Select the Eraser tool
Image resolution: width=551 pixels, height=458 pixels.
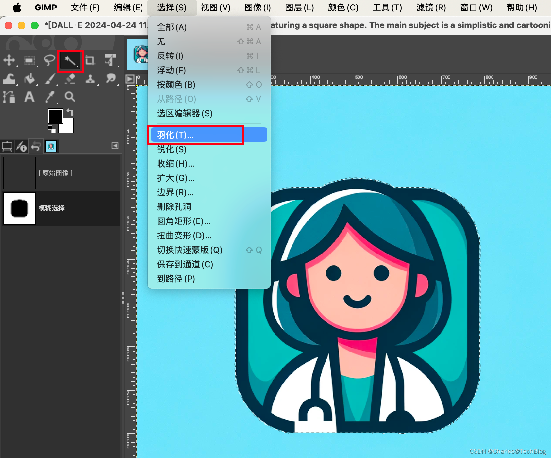(70, 79)
